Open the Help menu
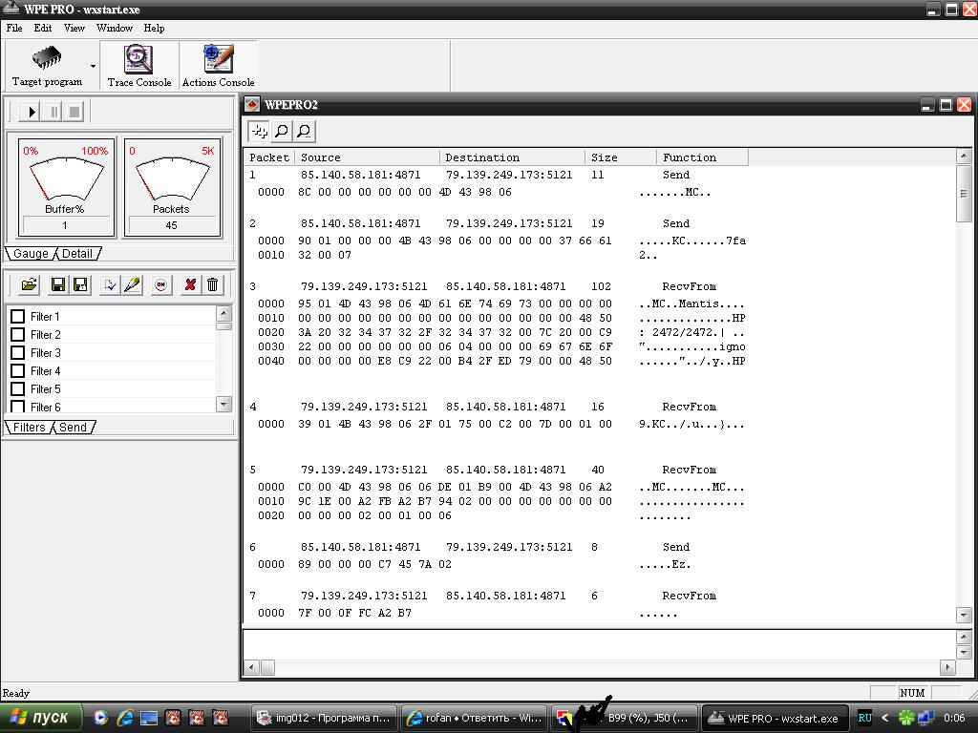Screen dimensions: 978x733 154,28
